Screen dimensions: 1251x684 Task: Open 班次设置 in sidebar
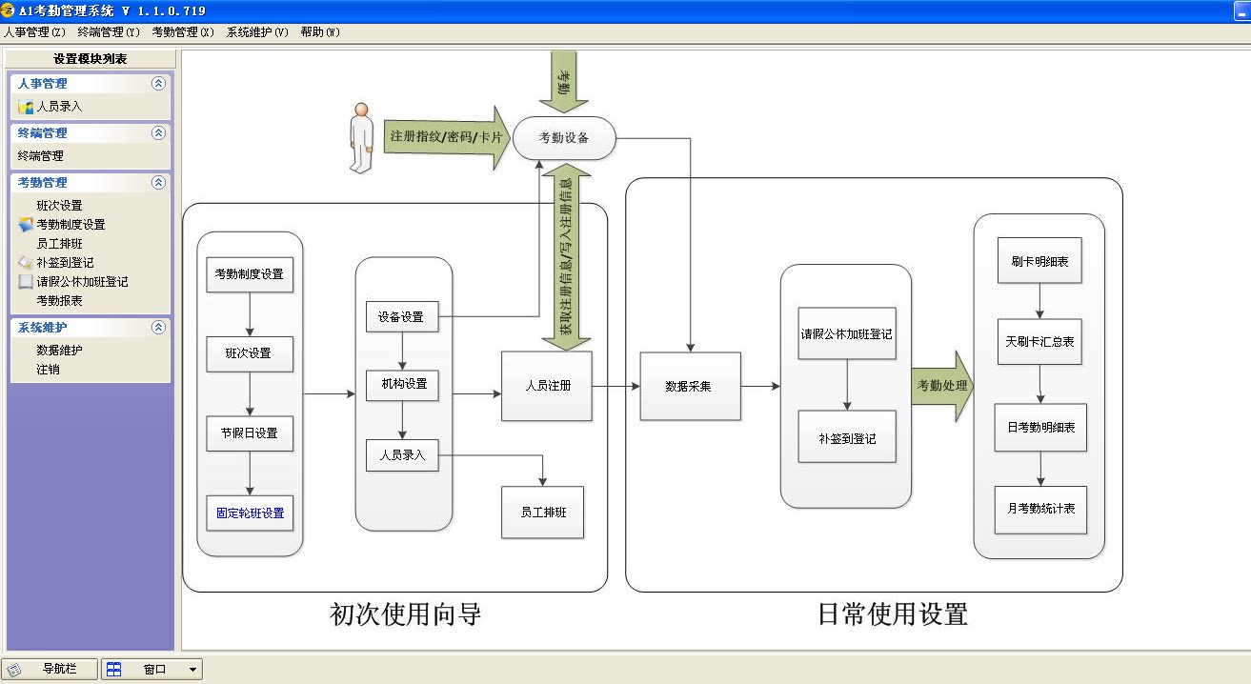click(59, 206)
